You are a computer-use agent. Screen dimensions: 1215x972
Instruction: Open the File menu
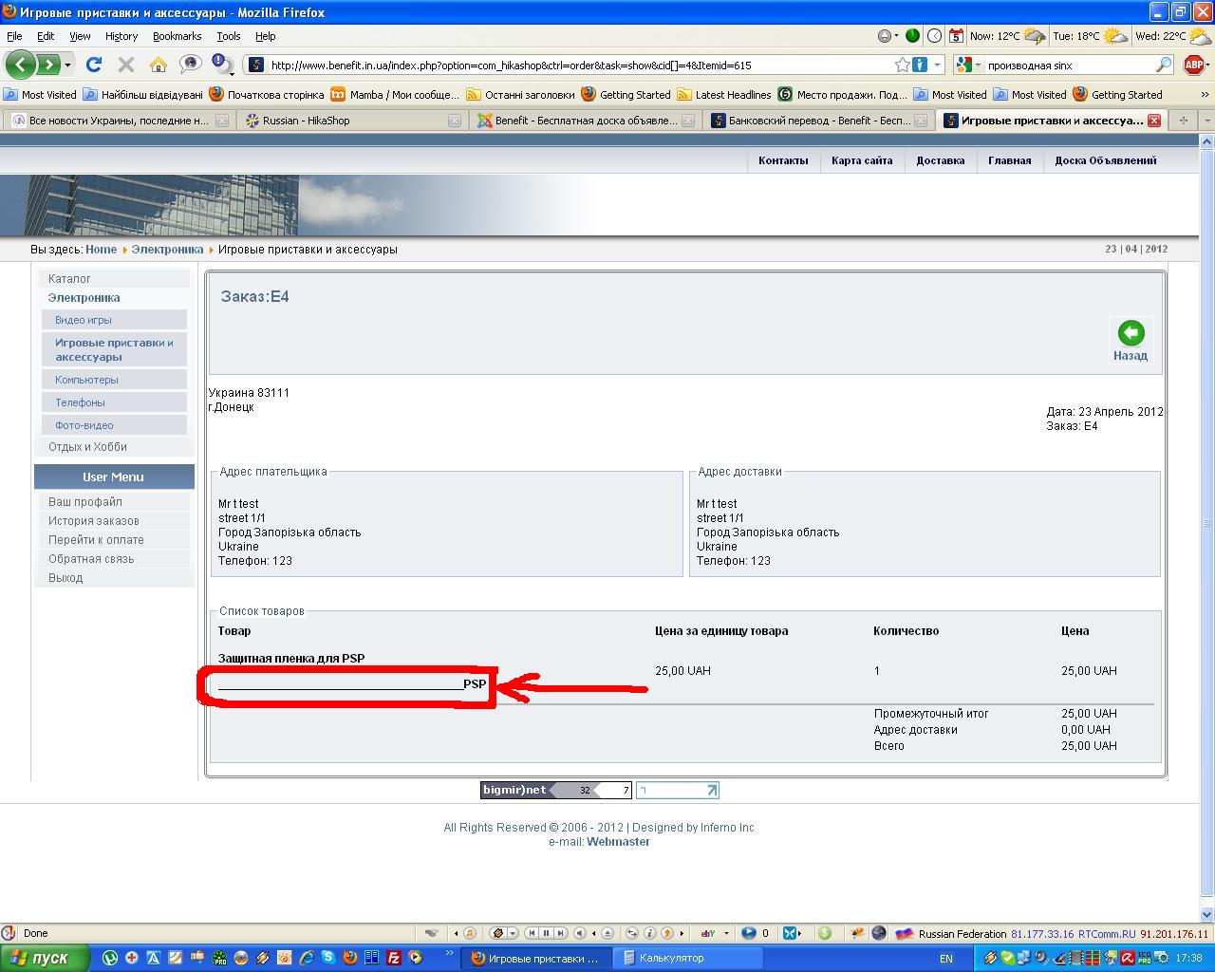tap(14, 36)
